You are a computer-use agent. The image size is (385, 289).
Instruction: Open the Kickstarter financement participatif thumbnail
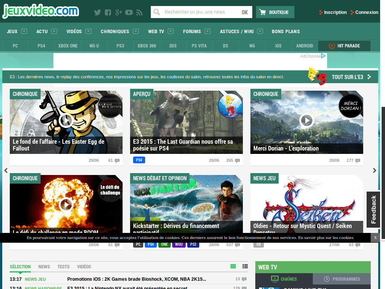click(x=186, y=204)
